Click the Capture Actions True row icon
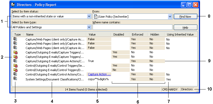 pos(15,61)
